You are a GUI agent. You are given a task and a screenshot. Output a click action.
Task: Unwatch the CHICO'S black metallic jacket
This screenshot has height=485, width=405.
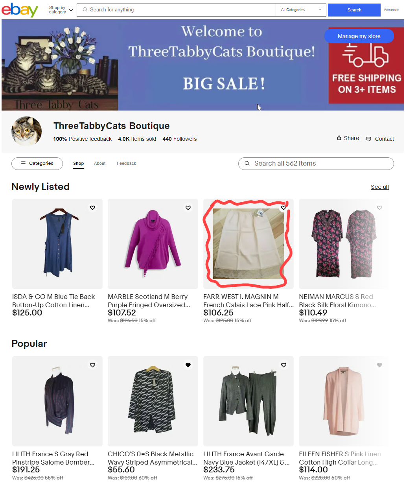(x=188, y=365)
